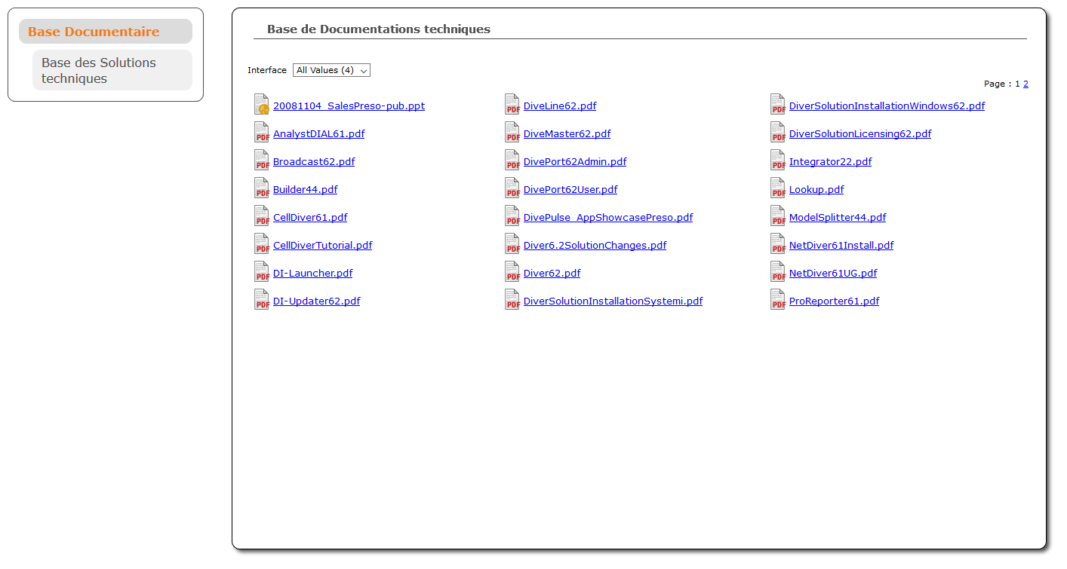
Task: Select the Base Documentaire menu item
Action: (x=106, y=32)
